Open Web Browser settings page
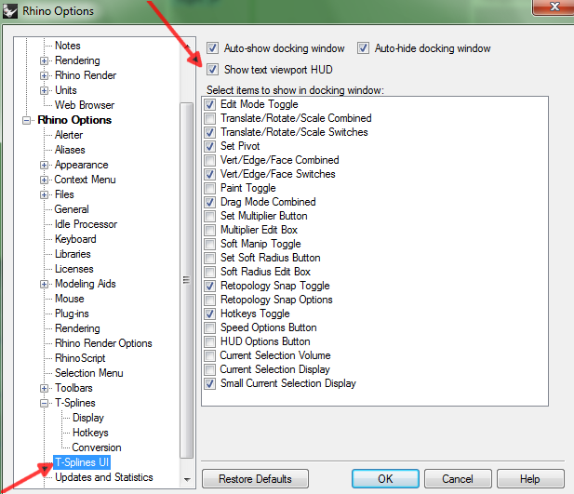 pos(85,105)
